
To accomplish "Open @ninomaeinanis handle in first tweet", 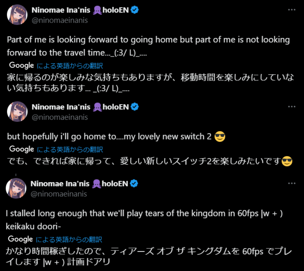I will coord(60,20).
